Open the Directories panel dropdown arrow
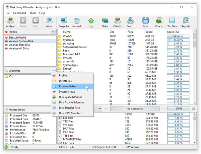The image size is (201, 154). [53, 70]
